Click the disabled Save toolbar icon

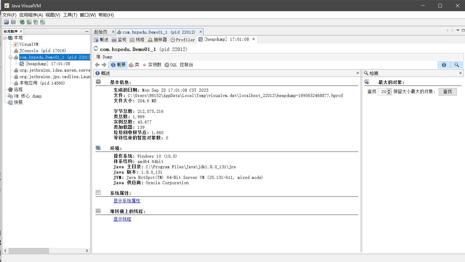[13, 22]
